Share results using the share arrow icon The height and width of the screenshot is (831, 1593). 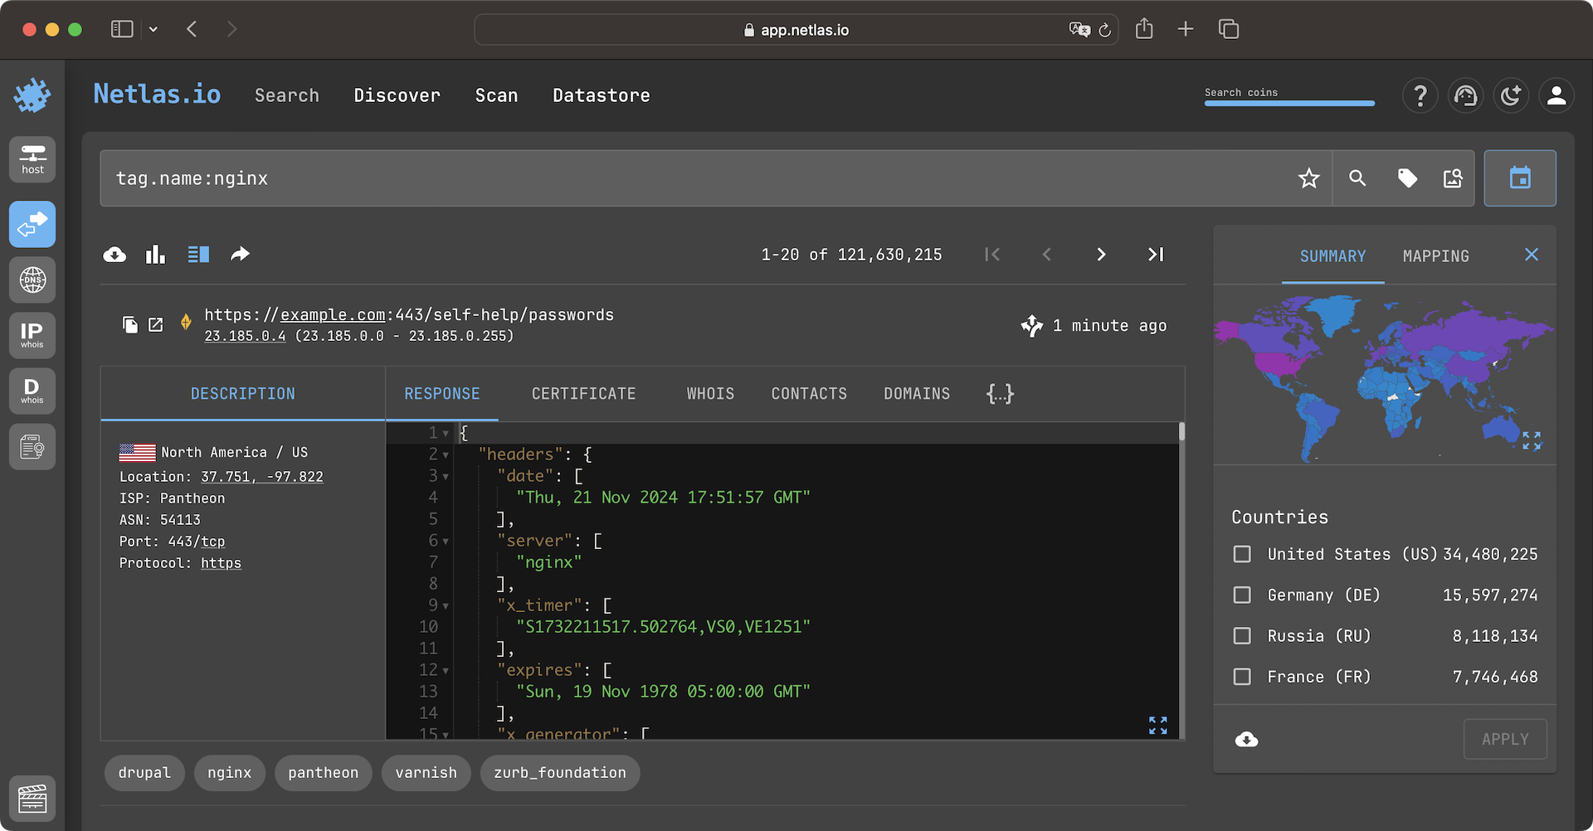(x=240, y=254)
